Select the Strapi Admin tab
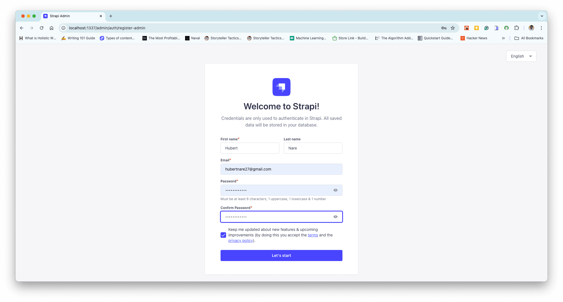563x302 pixels. (x=73, y=16)
